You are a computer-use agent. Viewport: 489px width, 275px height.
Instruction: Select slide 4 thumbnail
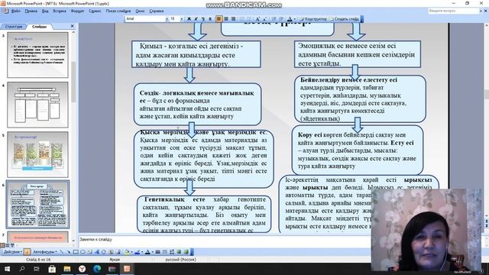click(37, 105)
